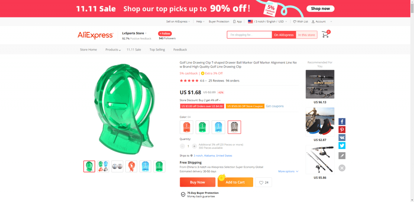The width and height of the screenshot is (414, 202).
Task: Open the Top Selling tab
Action: click(x=157, y=50)
